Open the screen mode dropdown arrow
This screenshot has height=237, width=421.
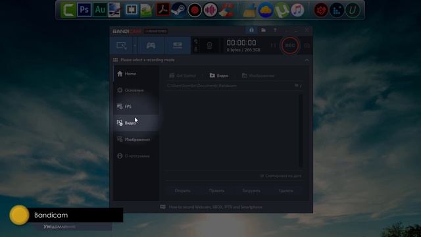[x=135, y=45]
